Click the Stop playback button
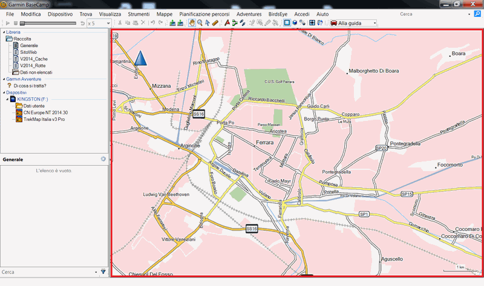484x286 pixels. coord(16,23)
